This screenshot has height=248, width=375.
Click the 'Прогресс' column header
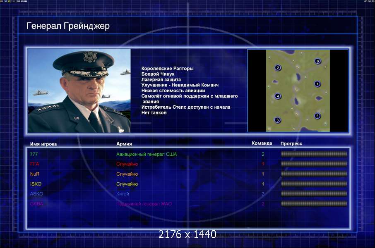pyautogui.click(x=291, y=143)
